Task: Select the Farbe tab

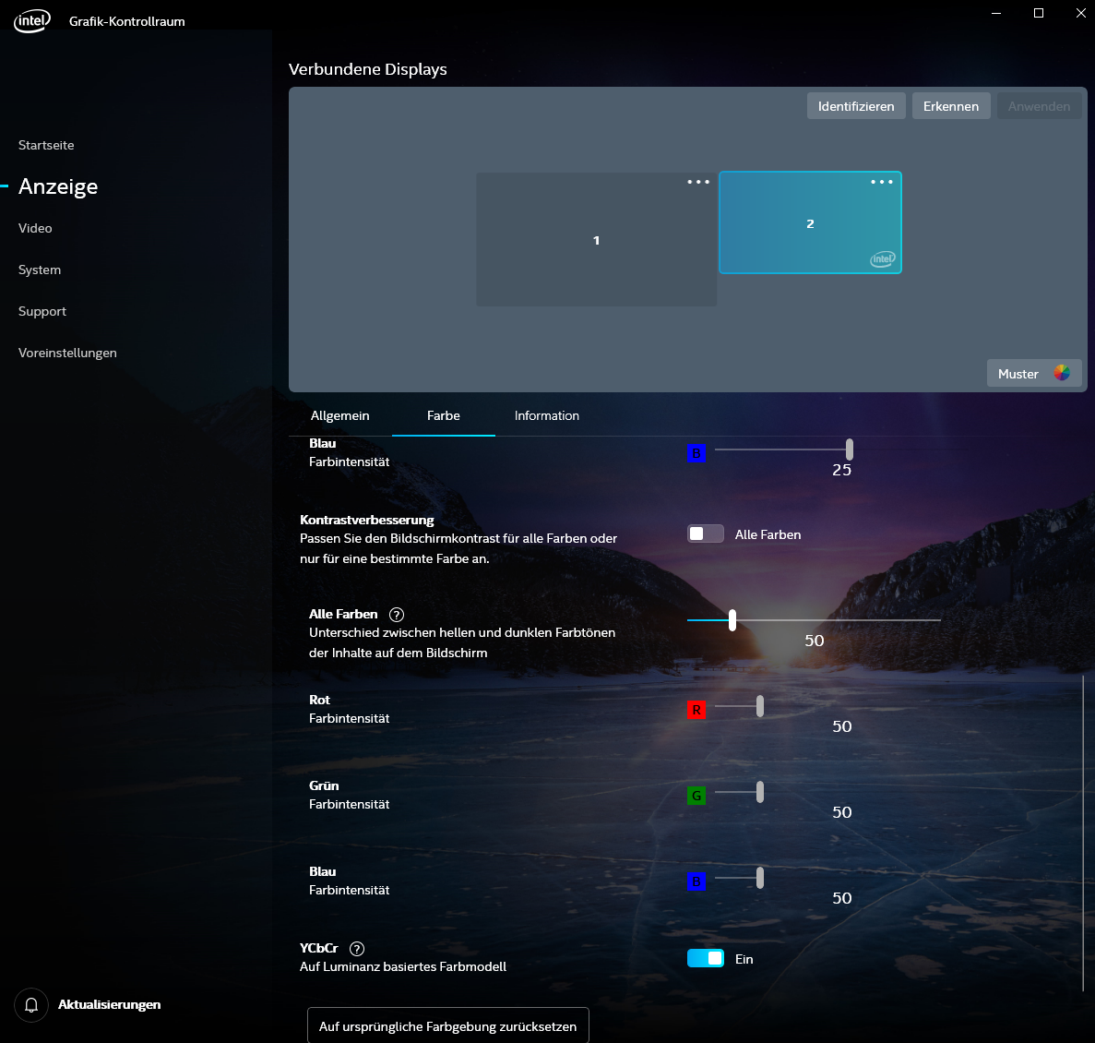Action: 444,415
